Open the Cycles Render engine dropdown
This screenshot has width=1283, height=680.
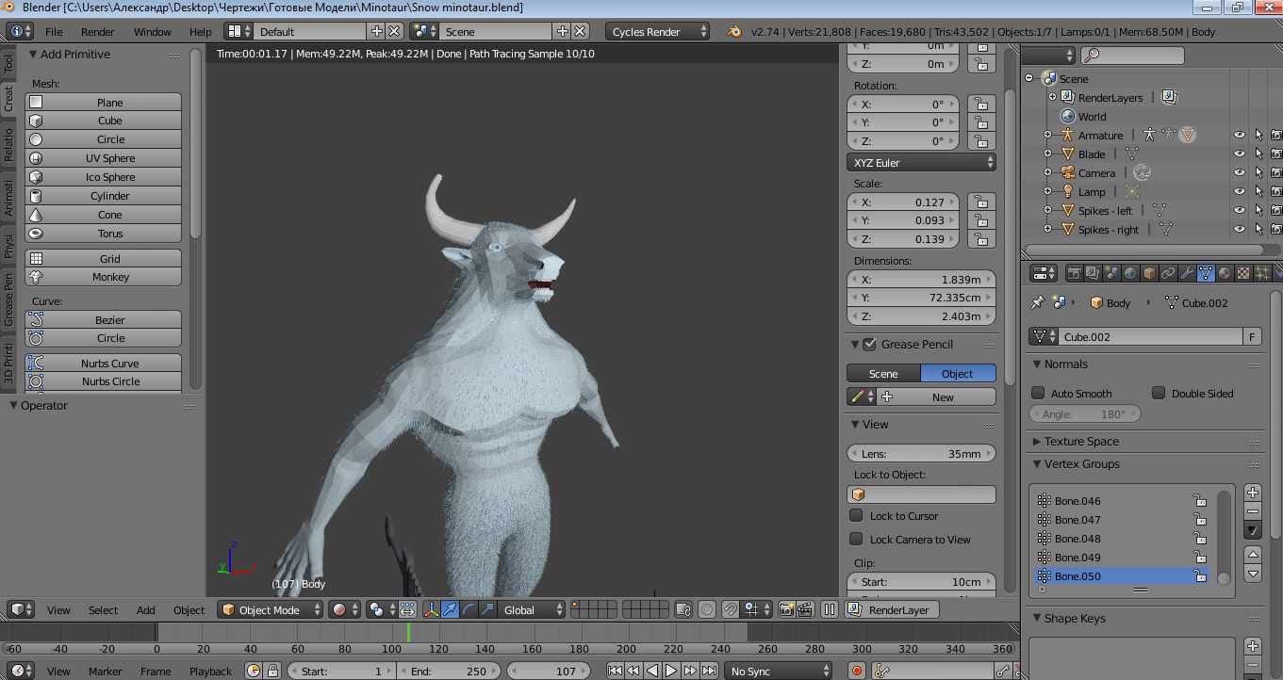click(657, 31)
